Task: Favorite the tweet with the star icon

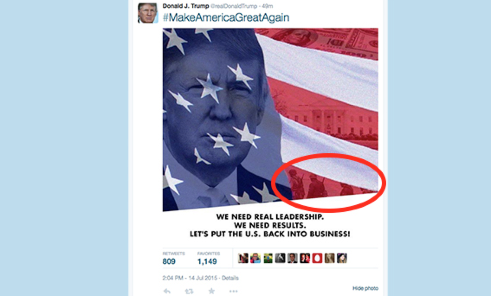Action: (x=212, y=291)
